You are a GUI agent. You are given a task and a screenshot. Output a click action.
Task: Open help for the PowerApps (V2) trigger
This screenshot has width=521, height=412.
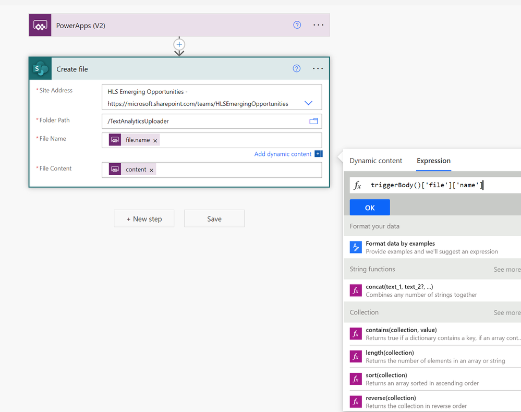tap(297, 25)
